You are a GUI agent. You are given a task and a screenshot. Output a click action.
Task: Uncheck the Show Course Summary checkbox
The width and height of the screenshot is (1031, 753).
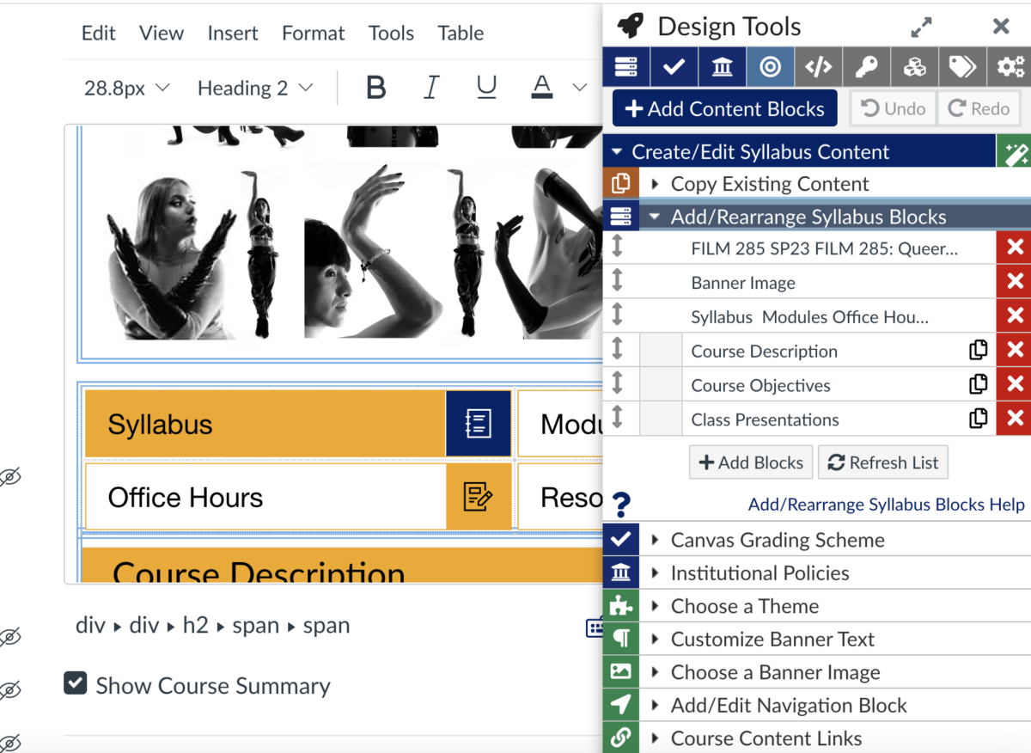pos(76,684)
